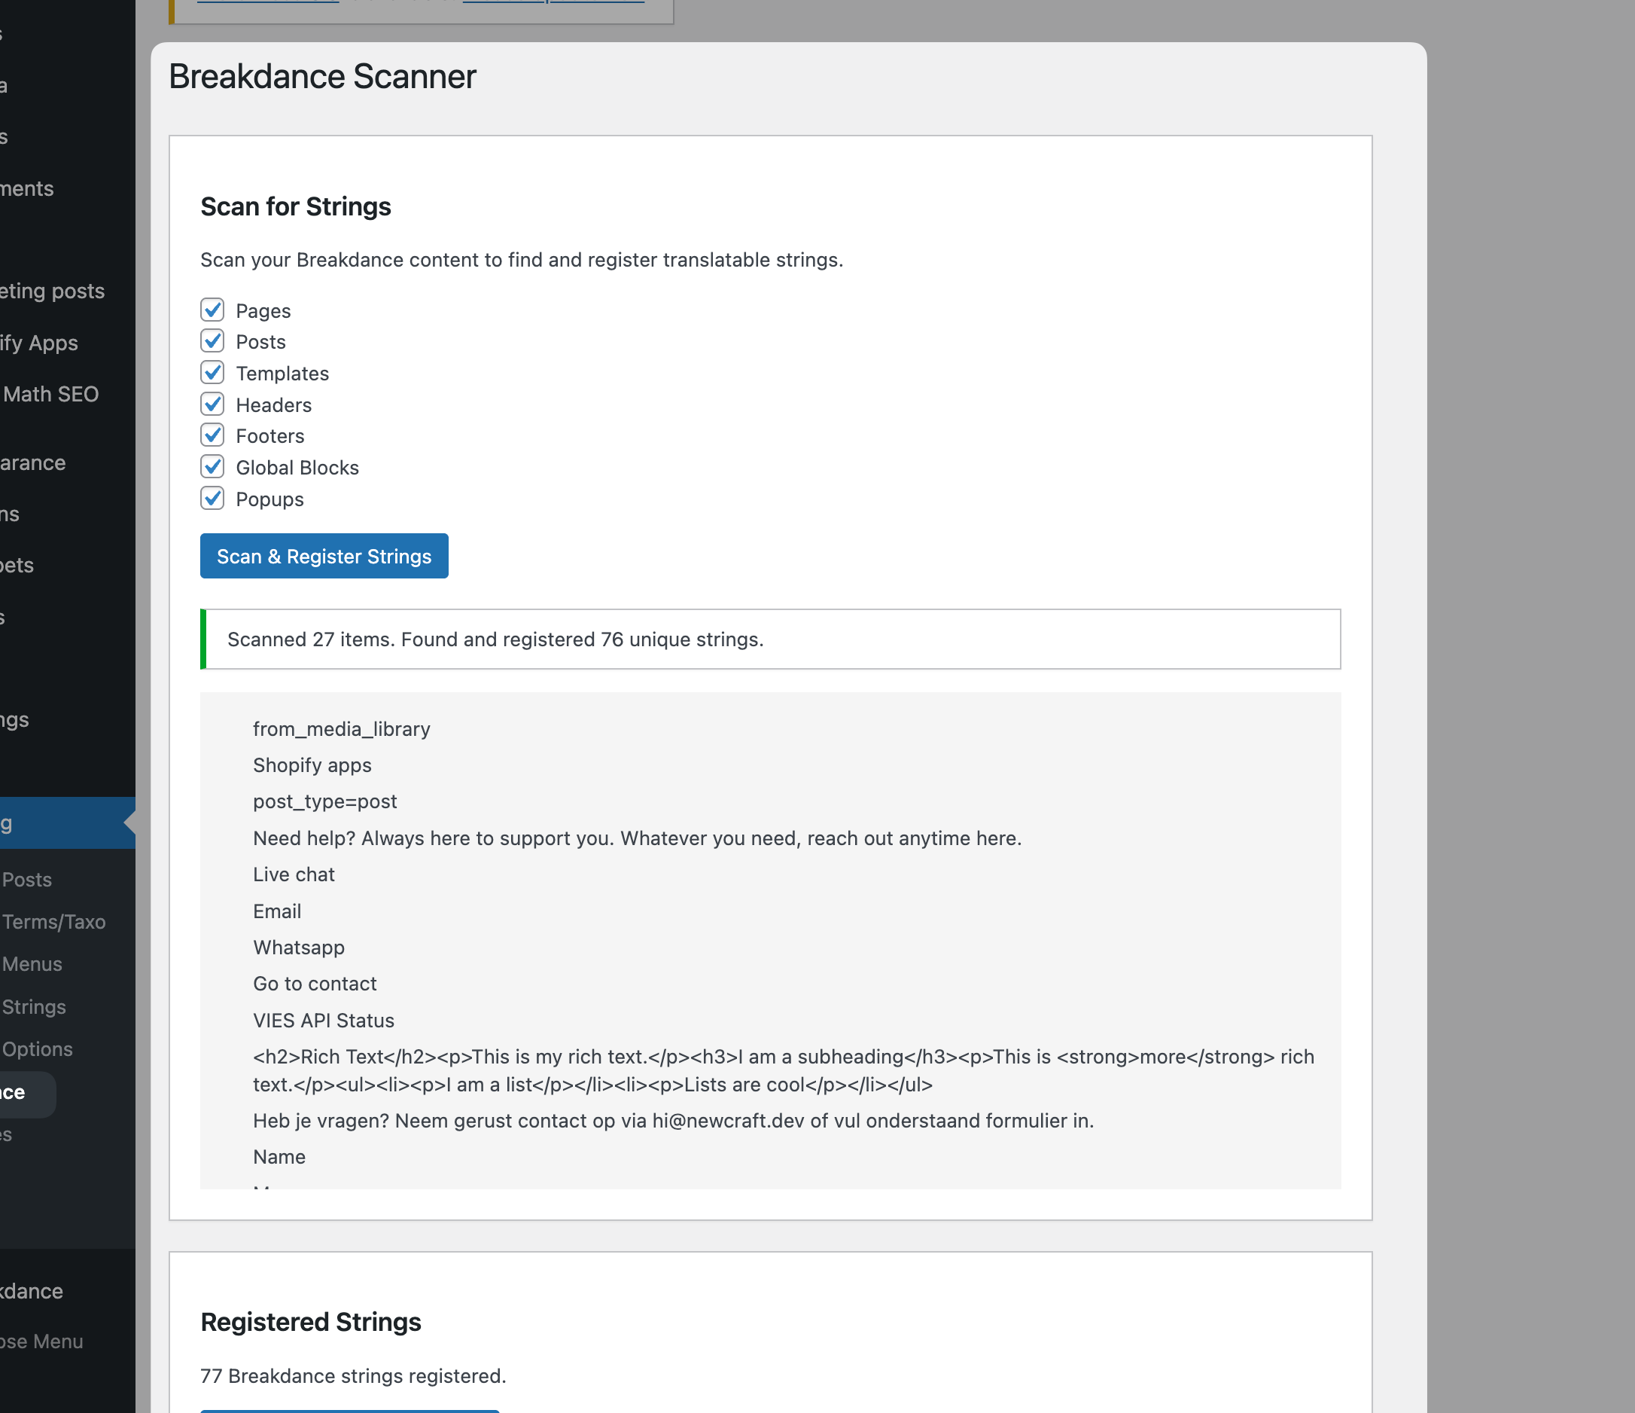
Task: Toggle the Posts scan checkbox
Action: tap(212, 341)
